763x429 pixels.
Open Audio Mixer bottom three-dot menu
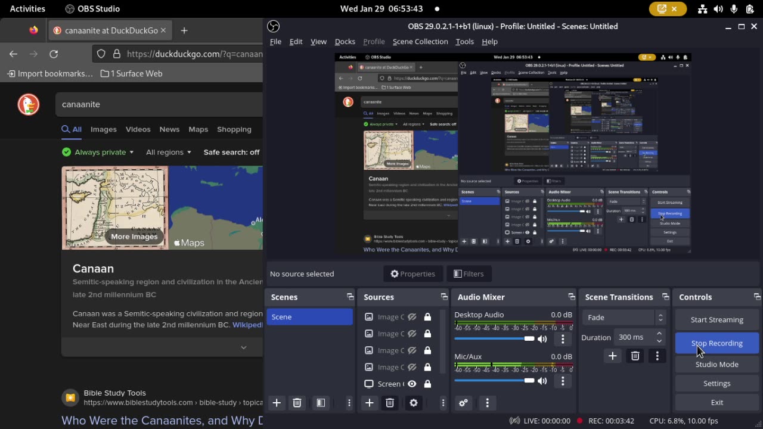[487, 403]
